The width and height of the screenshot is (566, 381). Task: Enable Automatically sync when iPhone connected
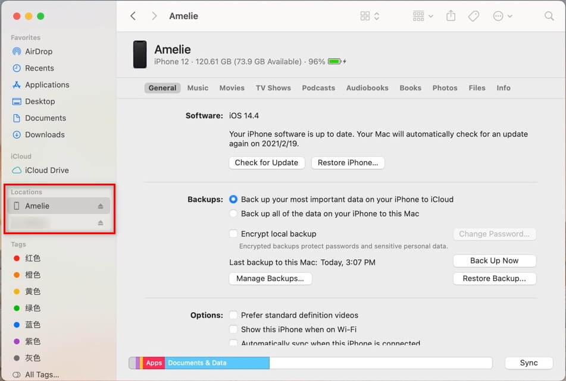(233, 342)
